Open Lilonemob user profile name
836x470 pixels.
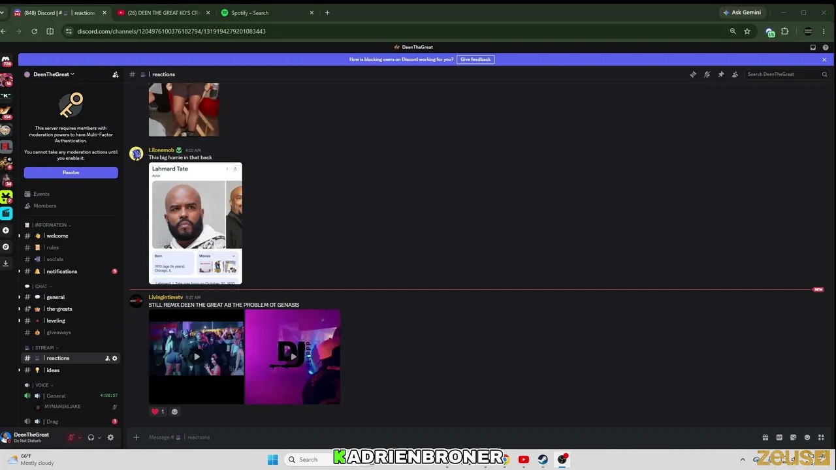161,150
